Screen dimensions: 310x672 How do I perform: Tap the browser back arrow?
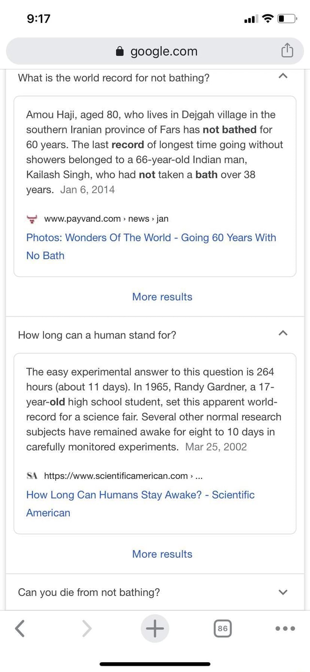point(20,628)
